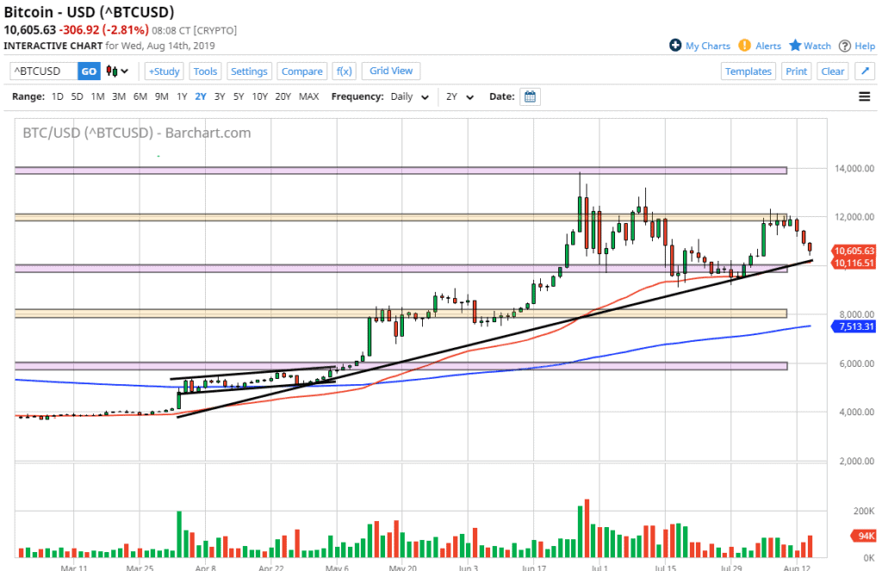Click the Watch star icon

(x=795, y=46)
